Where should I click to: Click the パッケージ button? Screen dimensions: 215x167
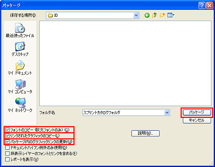197,113
